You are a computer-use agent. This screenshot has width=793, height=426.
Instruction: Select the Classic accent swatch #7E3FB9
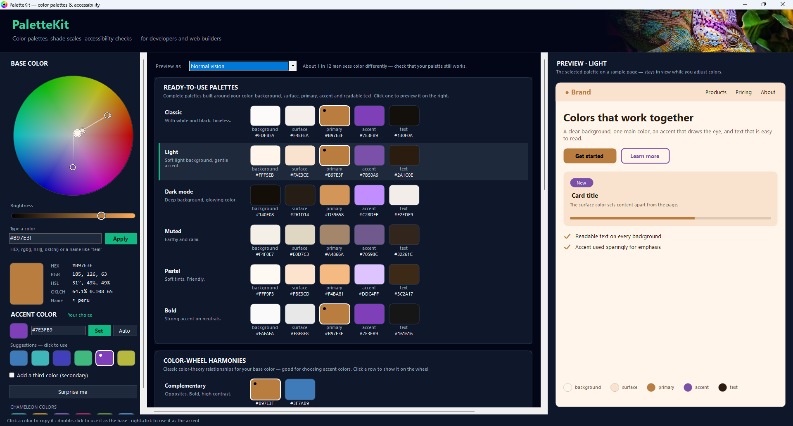click(369, 116)
